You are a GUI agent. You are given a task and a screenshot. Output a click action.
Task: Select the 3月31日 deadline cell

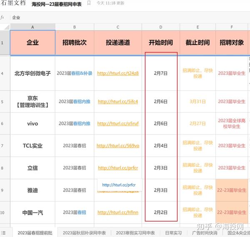pyautogui.click(x=197, y=101)
